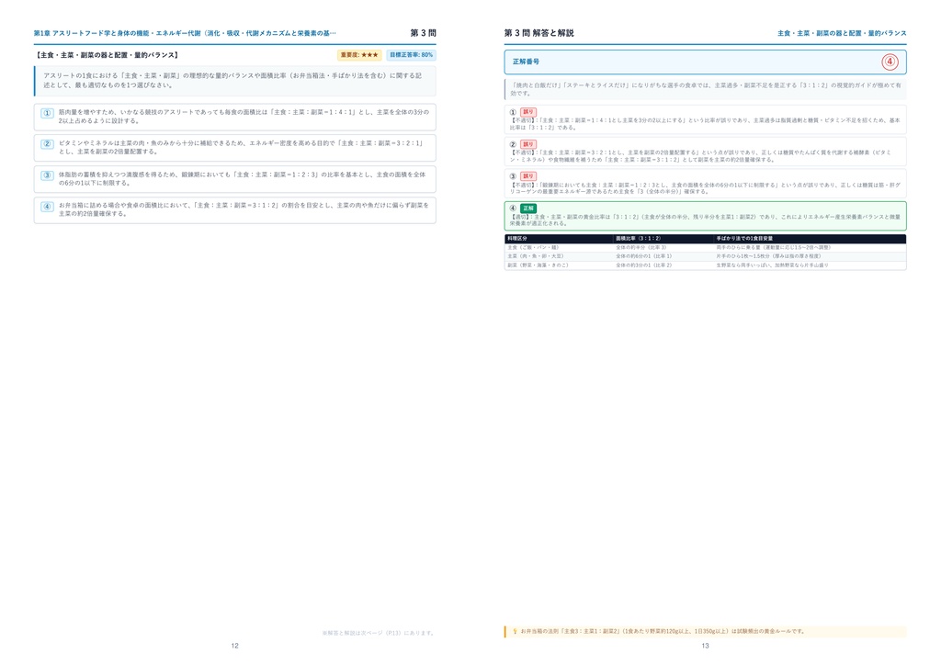The width and height of the screenshot is (941, 665).
Task: Click the green explanation text beginning 【適切】
Action: [x=703, y=220]
